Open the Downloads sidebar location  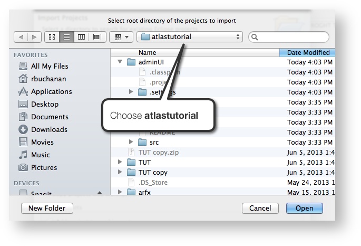(x=49, y=129)
